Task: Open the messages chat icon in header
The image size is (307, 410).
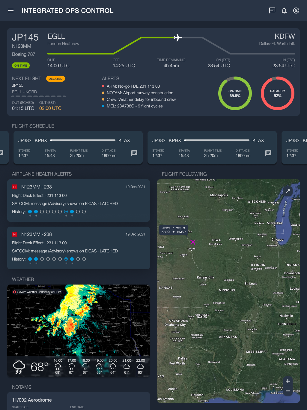Action: click(x=272, y=11)
